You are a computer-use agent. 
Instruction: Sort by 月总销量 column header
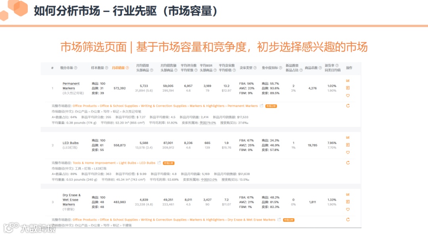pos(118,68)
